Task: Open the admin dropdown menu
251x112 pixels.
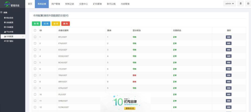Action: (229, 3)
